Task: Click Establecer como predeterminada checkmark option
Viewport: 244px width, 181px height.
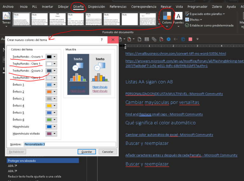Action: point(187,25)
